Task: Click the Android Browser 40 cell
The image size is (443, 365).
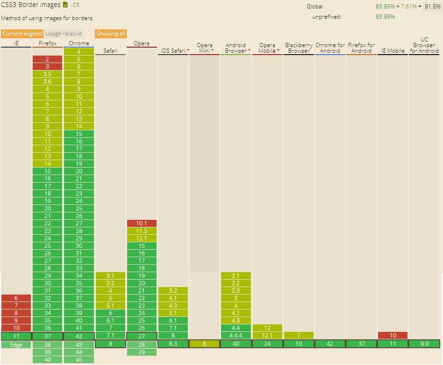Action: click(236, 344)
